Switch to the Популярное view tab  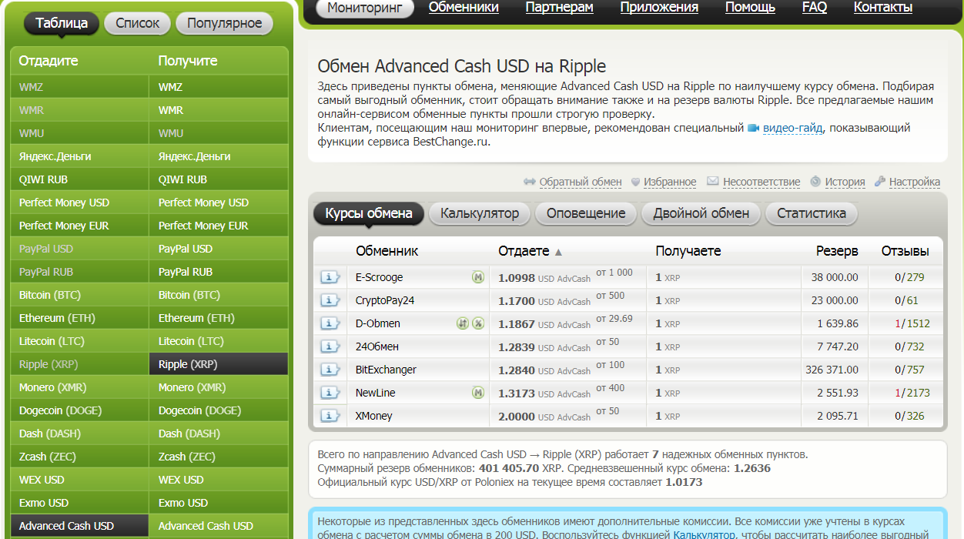coord(224,23)
